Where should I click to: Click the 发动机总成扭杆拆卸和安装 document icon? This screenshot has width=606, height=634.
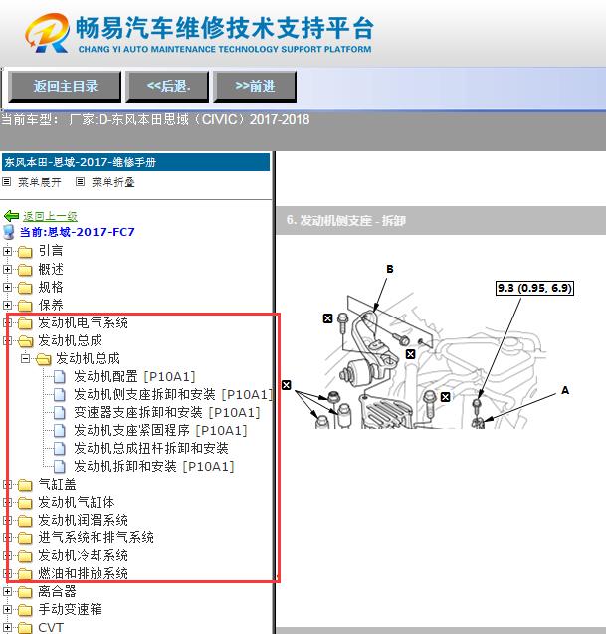[60, 448]
